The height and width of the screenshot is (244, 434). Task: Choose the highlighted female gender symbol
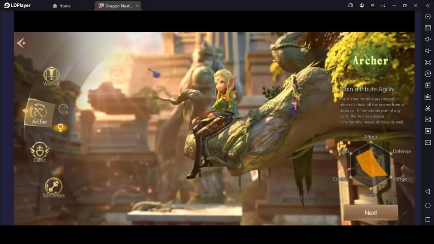pyautogui.click(x=60, y=128)
